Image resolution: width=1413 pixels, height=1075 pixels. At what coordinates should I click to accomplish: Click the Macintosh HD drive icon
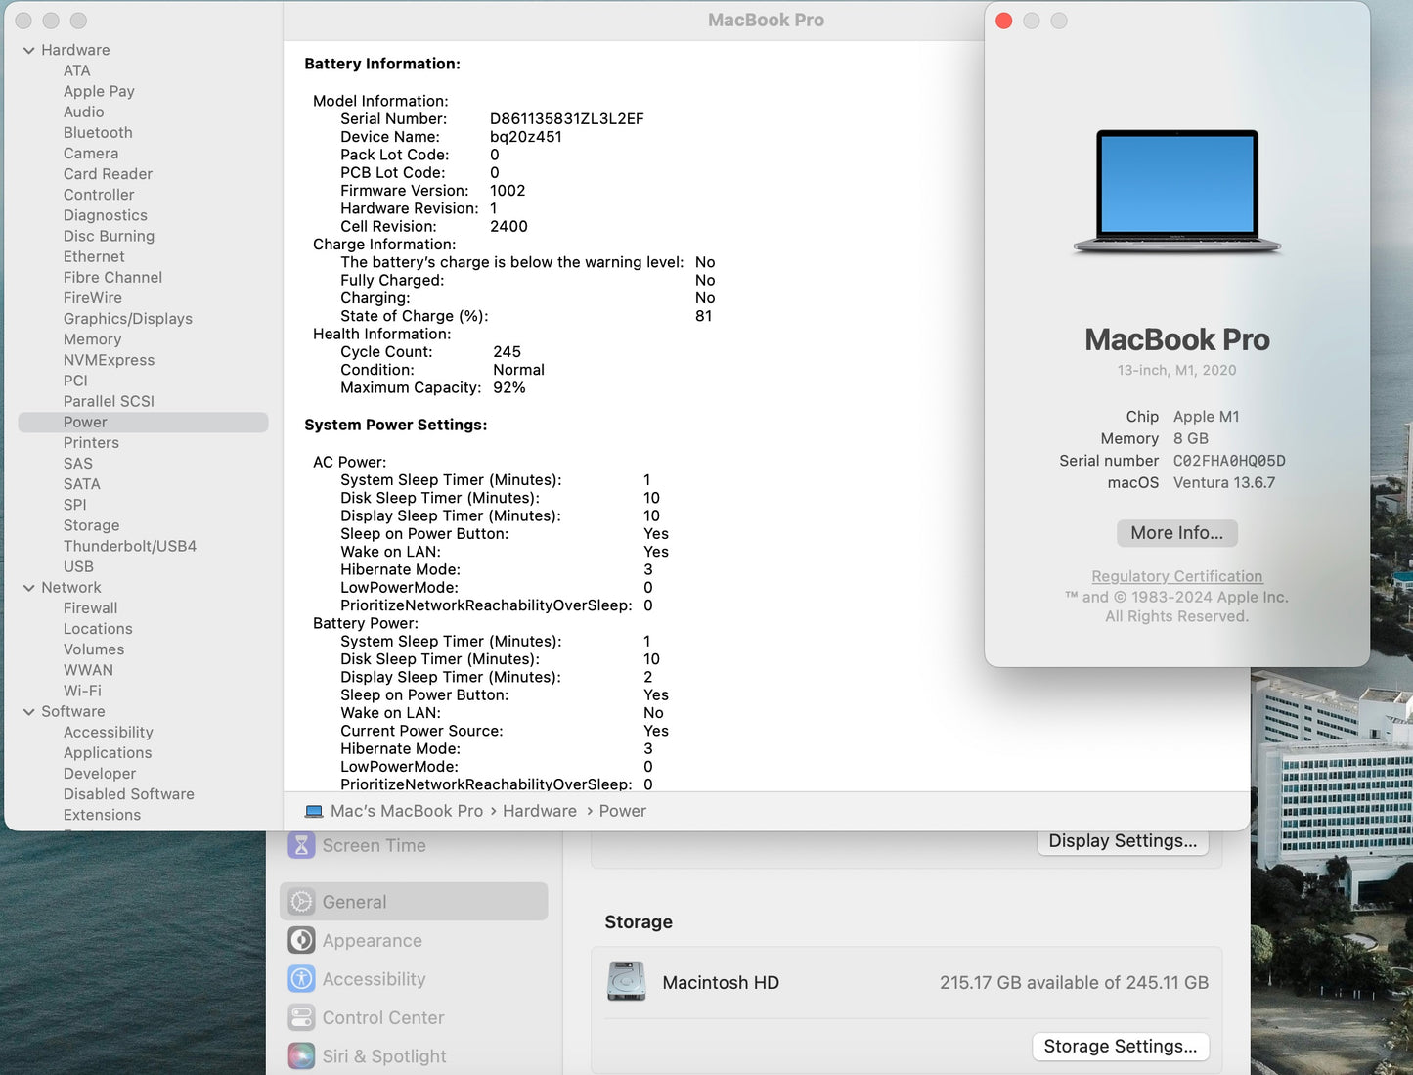coord(627,982)
